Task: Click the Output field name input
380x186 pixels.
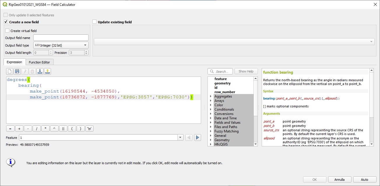Action: click(61, 38)
